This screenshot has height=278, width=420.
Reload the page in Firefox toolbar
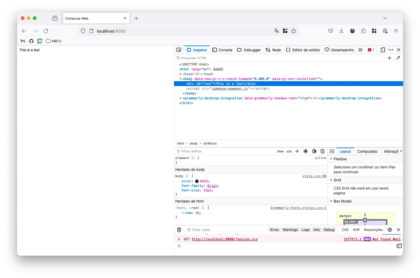[46, 31]
